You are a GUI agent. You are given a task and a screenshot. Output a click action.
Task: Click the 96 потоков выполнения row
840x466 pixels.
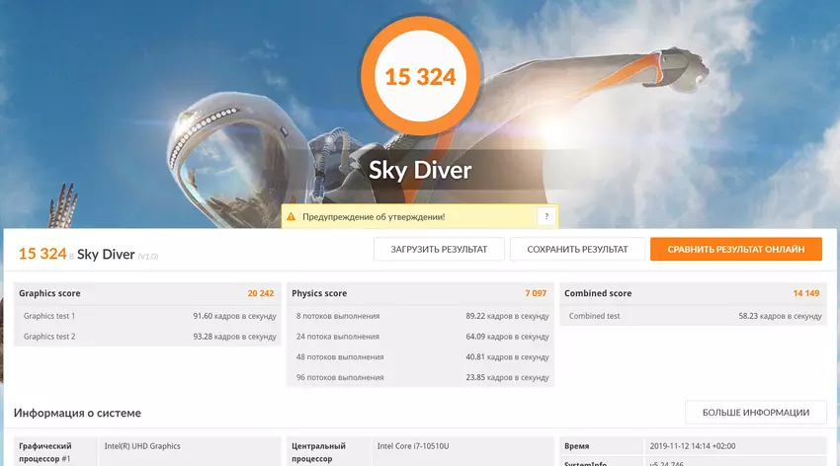420,377
